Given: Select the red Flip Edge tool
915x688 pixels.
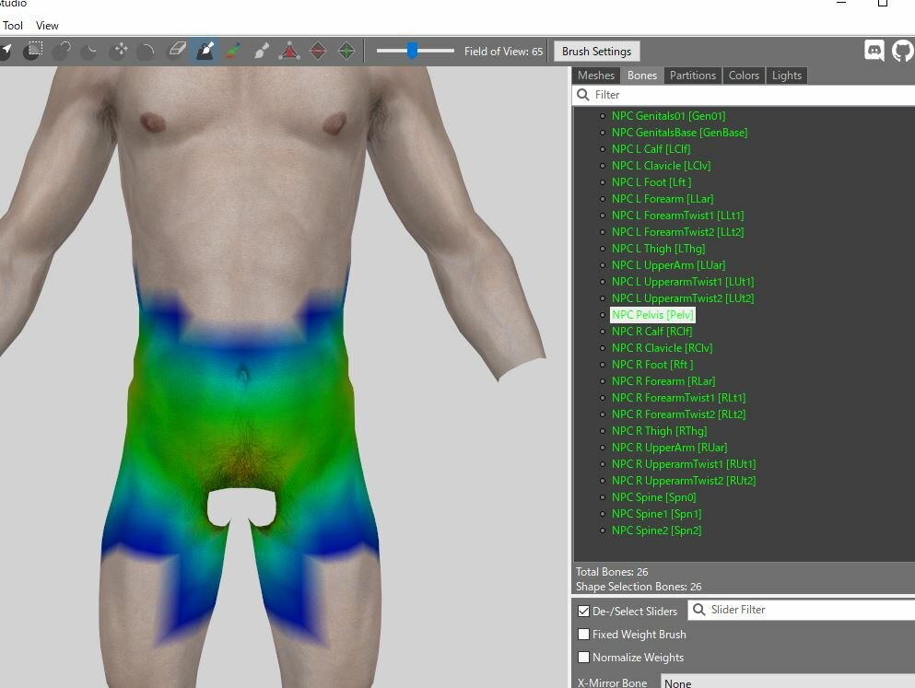Looking at the screenshot, I should pos(318,51).
